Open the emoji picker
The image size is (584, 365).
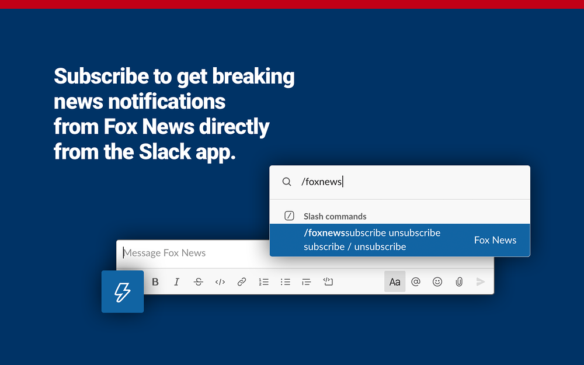pos(437,281)
